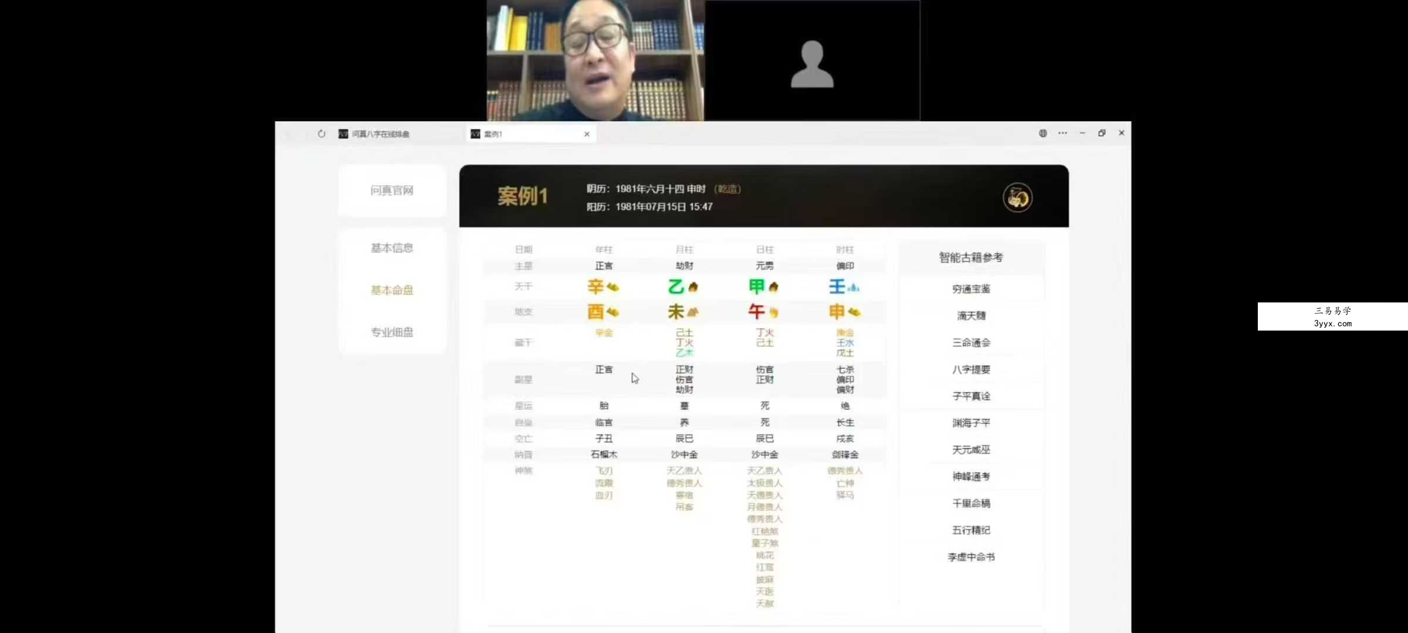Click 太极贵人 under the day pillar
The height and width of the screenshot is (633, 1408).
point(764,483)
